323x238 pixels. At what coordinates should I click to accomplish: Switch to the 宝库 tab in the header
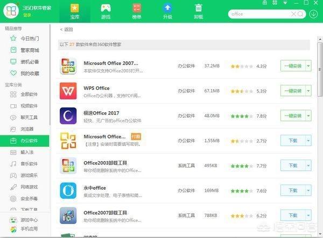pos(75,11)
